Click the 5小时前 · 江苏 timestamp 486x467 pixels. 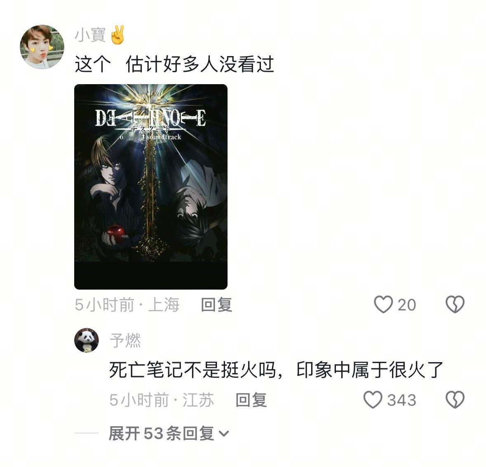162,400
